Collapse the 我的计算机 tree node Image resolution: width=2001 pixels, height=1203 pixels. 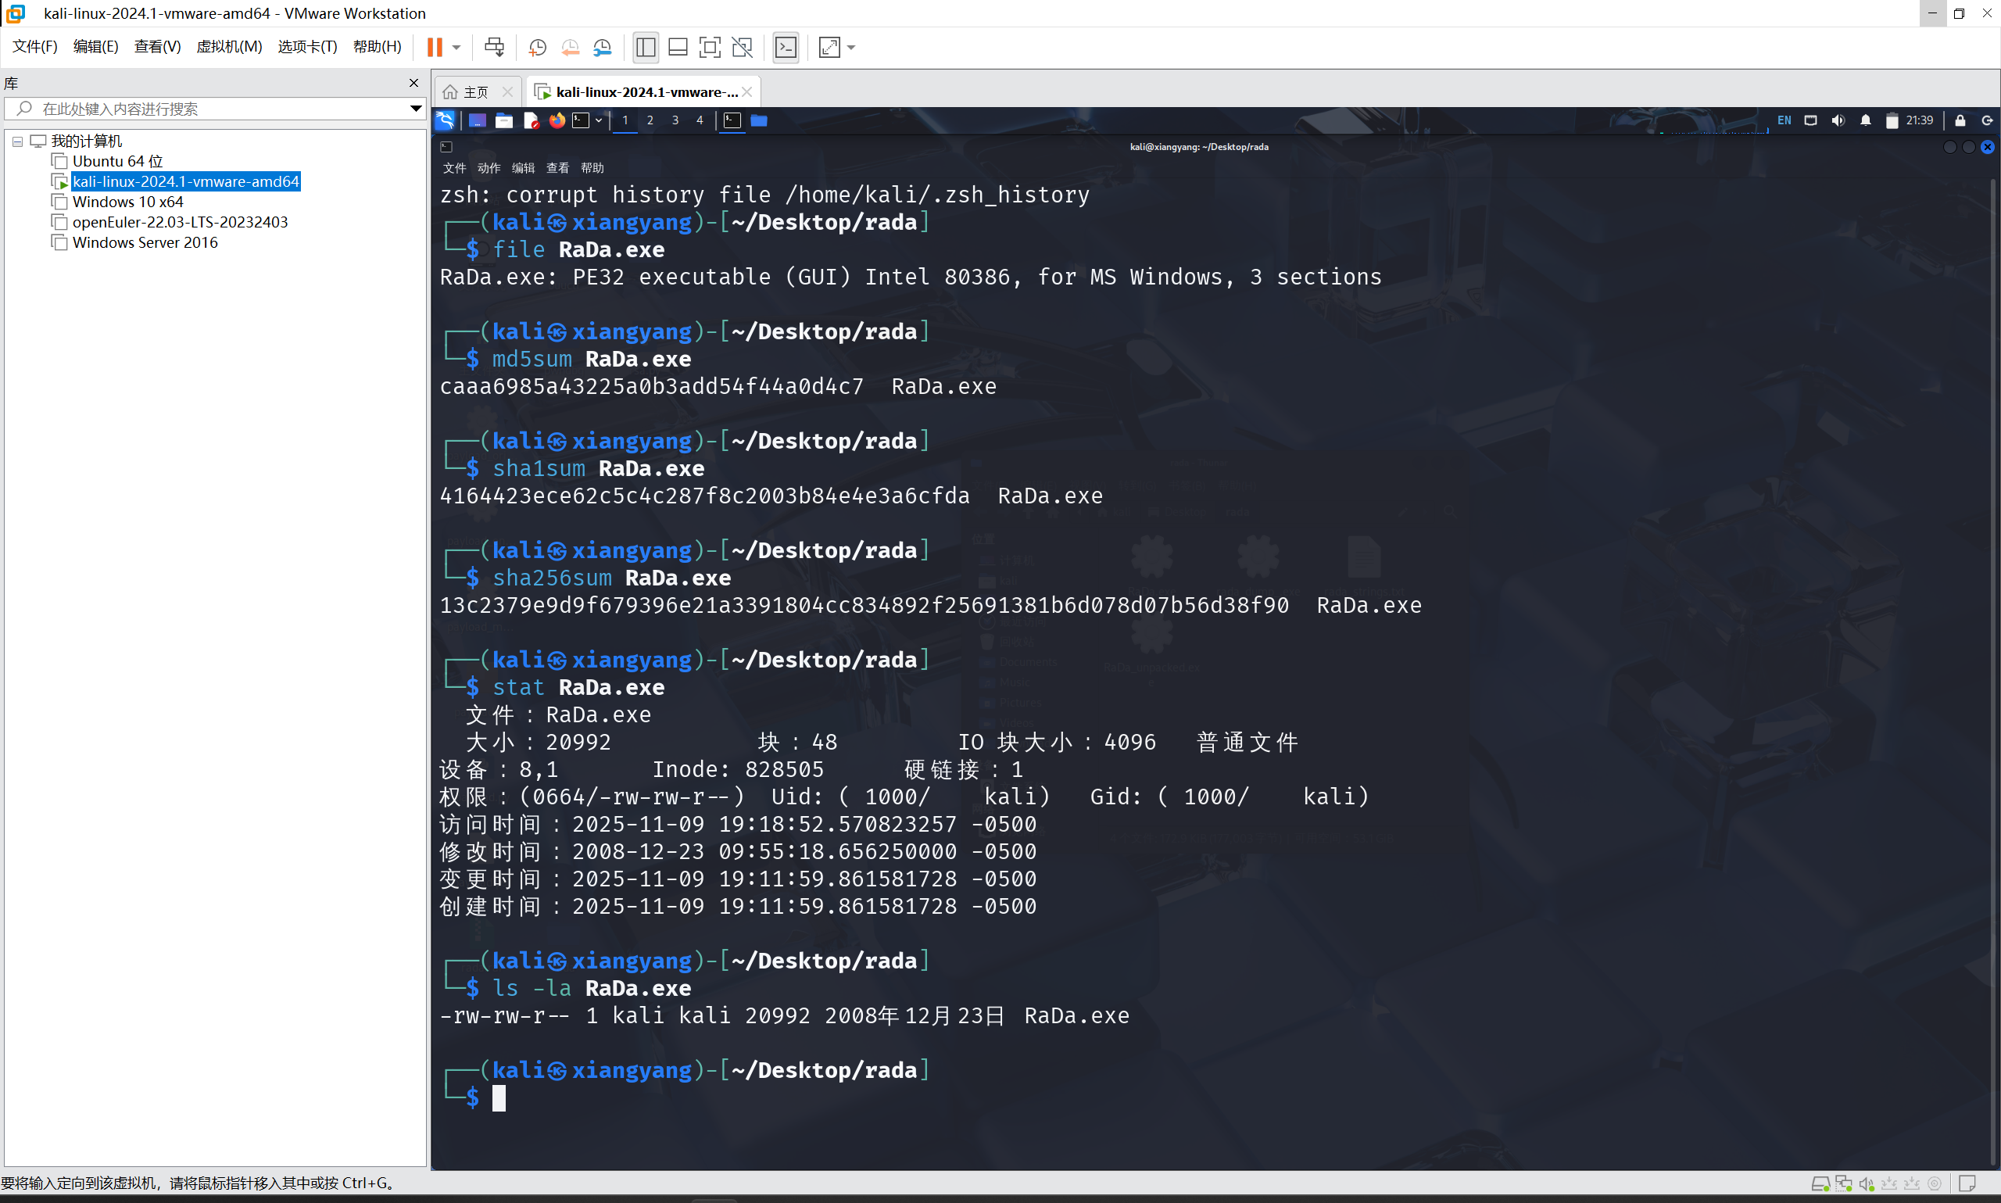[x=17, y=141]
